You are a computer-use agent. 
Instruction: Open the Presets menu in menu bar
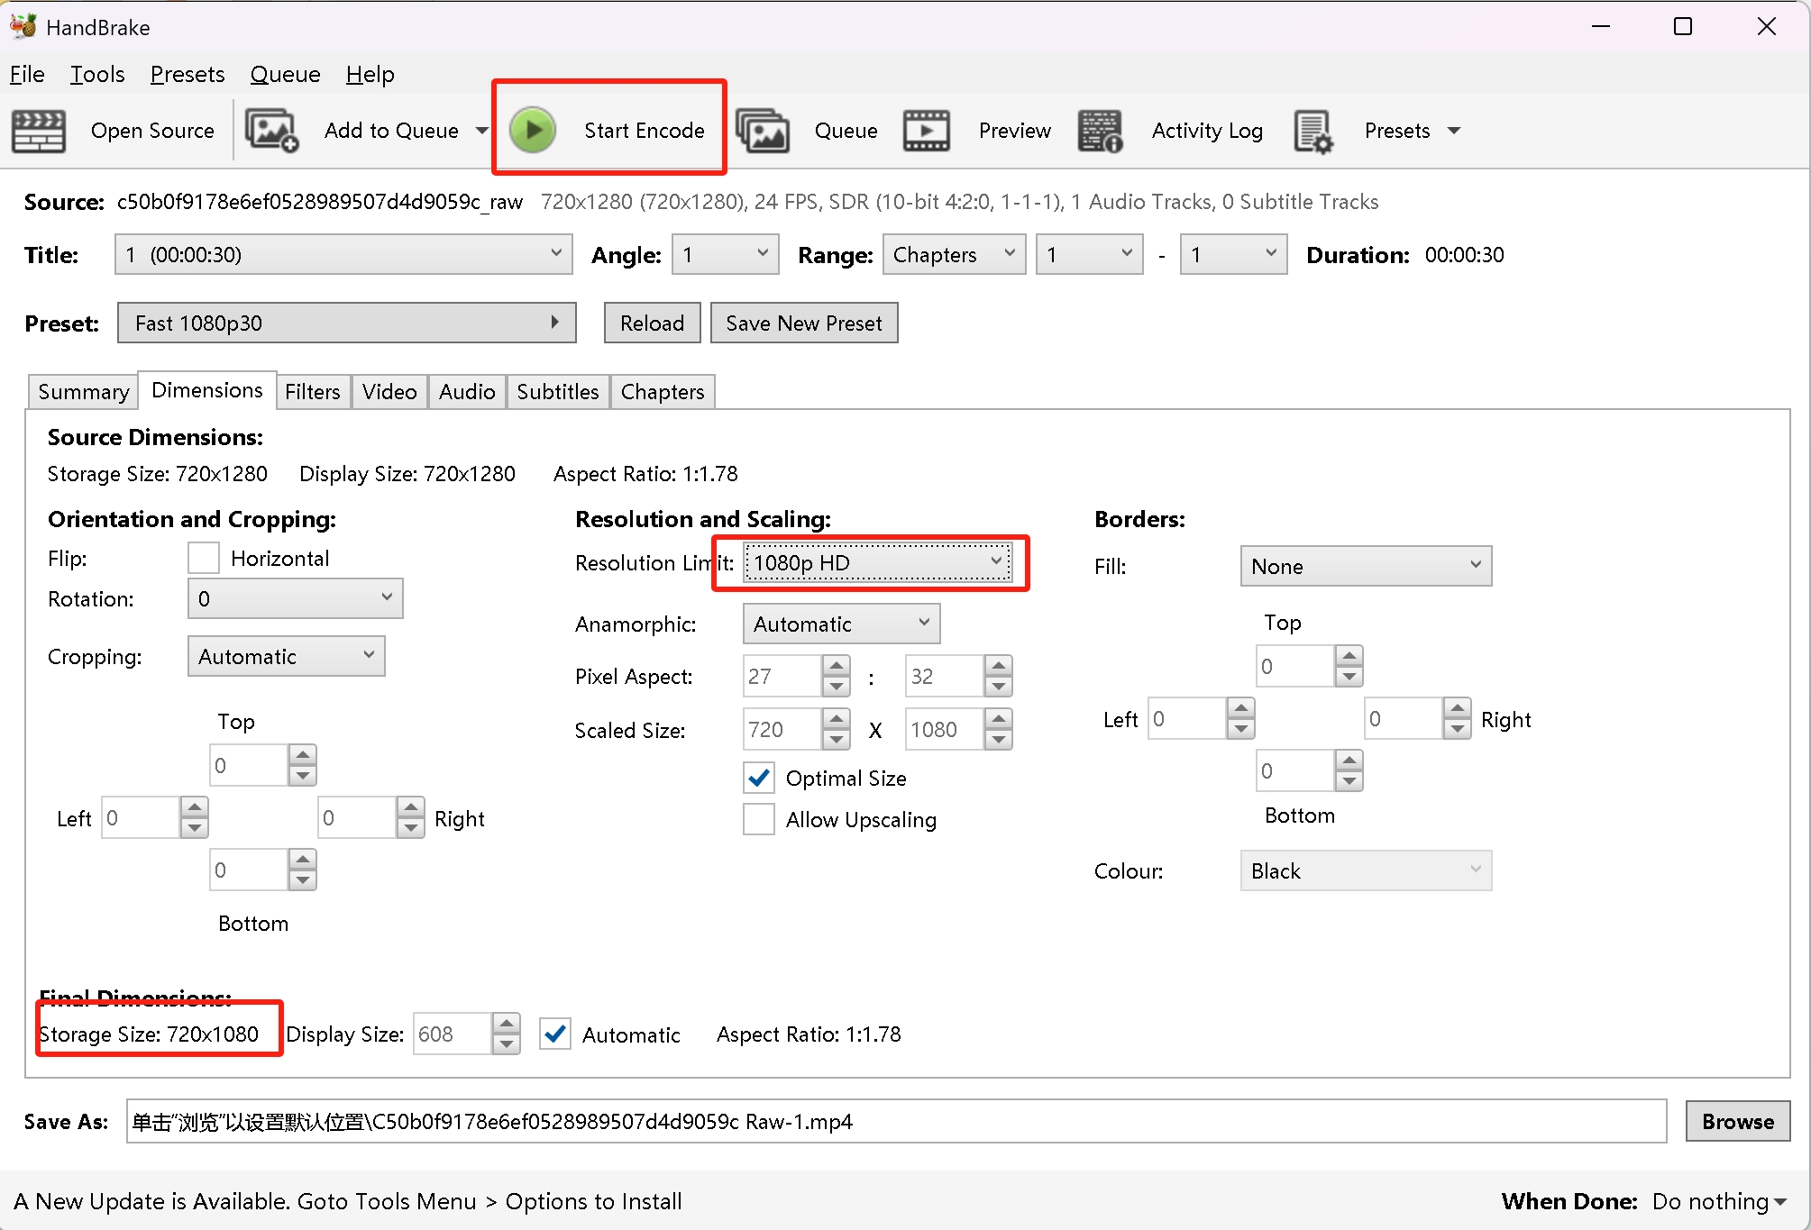pyautogui.click(x=188, y=75)
